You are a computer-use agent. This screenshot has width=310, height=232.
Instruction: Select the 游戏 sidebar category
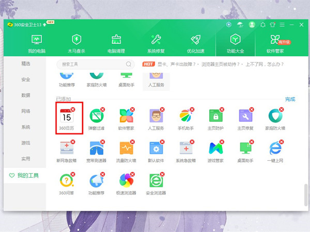(26, 143)
